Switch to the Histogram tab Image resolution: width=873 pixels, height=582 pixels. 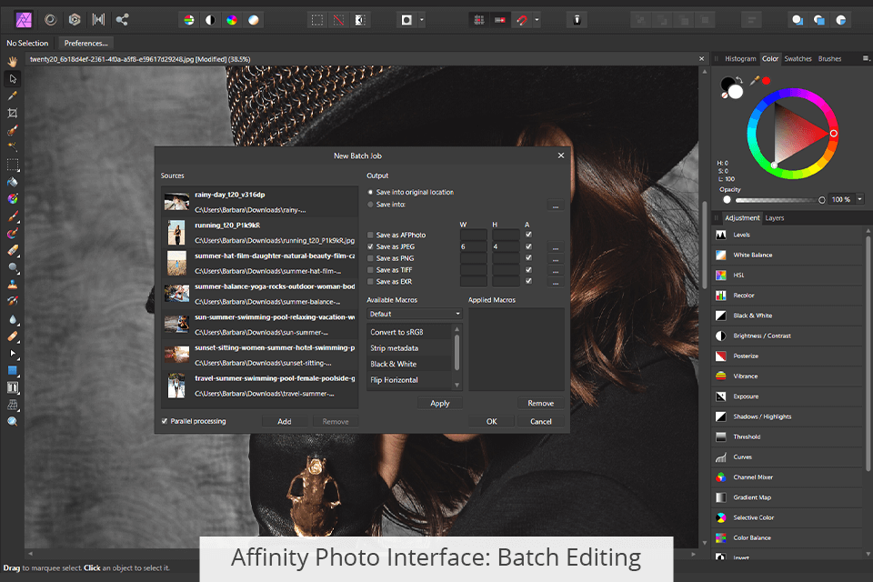pos(740,58)
